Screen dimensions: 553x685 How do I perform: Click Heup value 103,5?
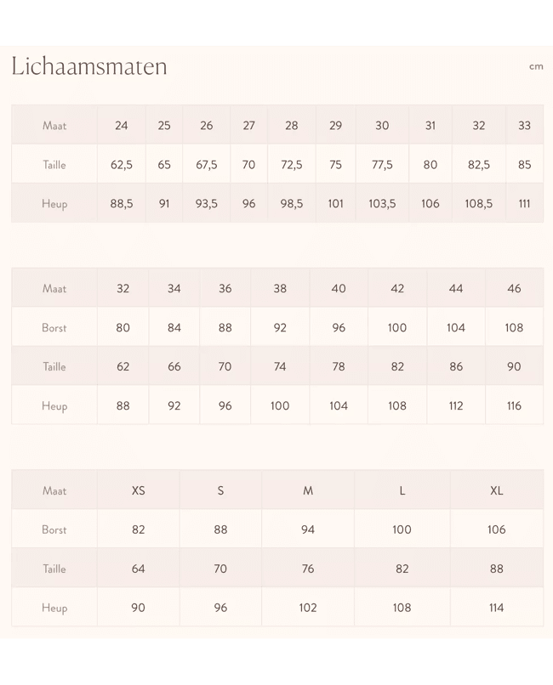pos(382,204)
